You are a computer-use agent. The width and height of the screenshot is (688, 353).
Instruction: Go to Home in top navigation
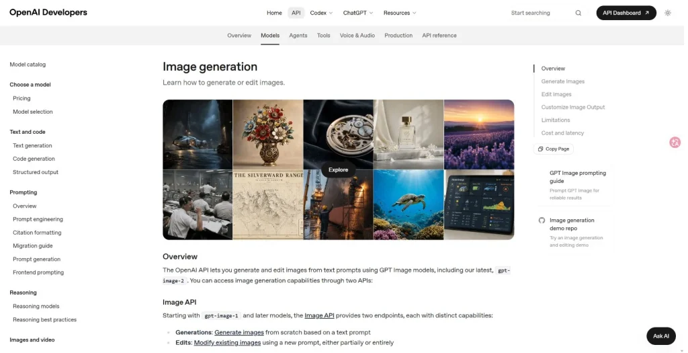[x=274, y=13]
